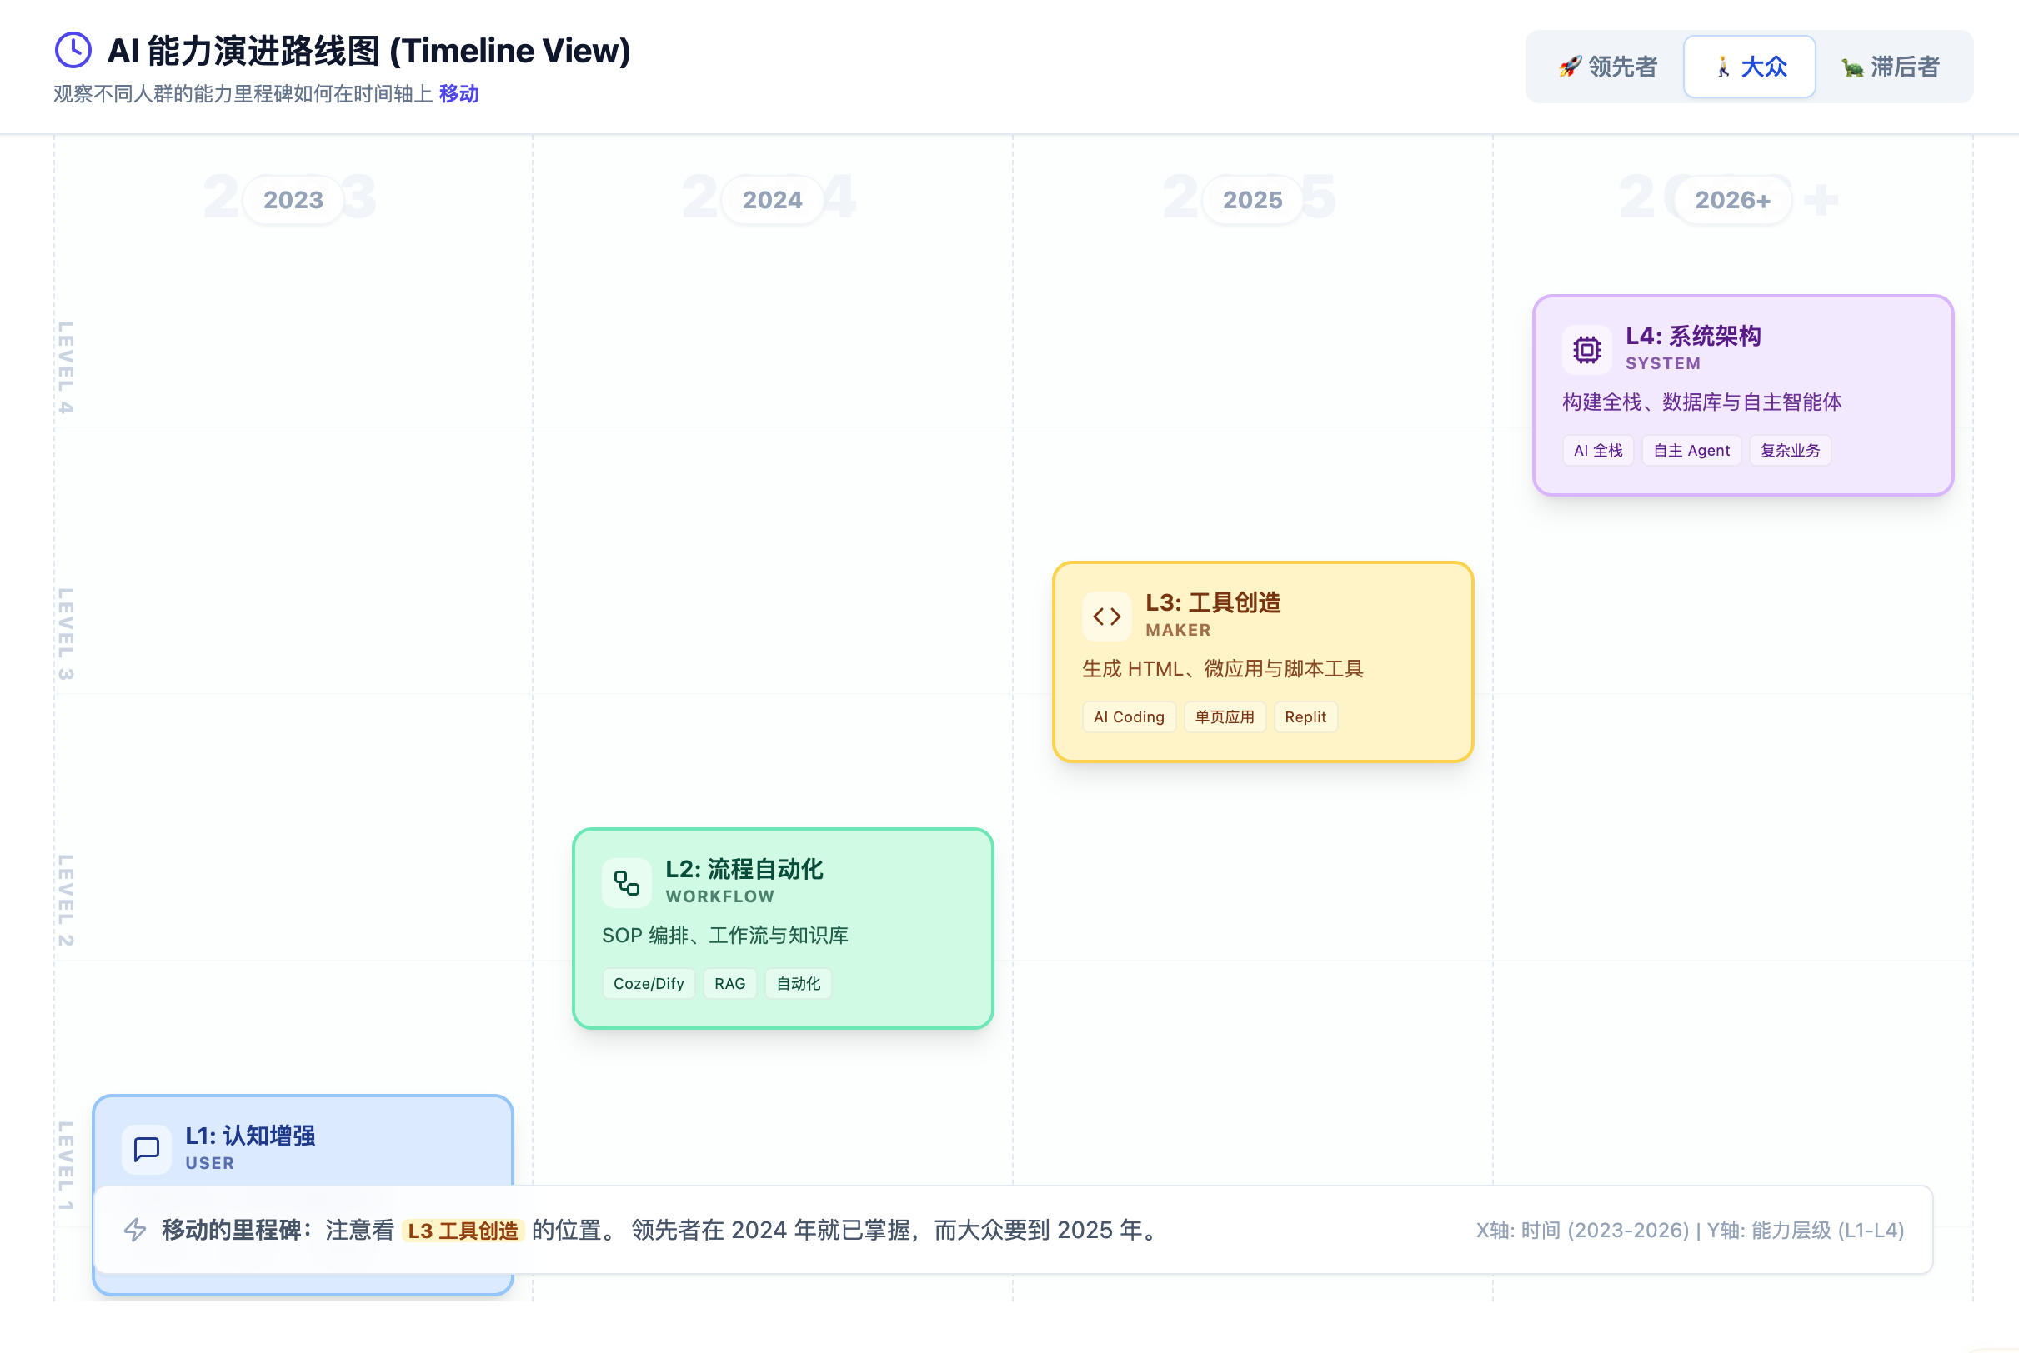
Task: Click the 2026+ year marker
Action: tap(1731, 200)
